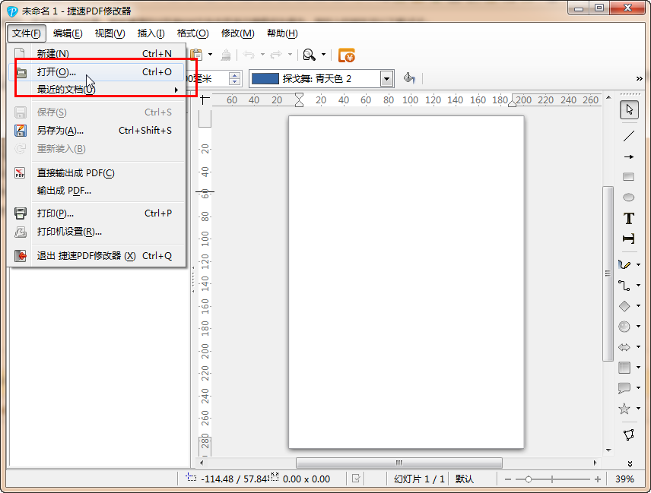
Task: Click 幻灯片 1 / 1 in status bar
Action: click(x=419, y=479)
